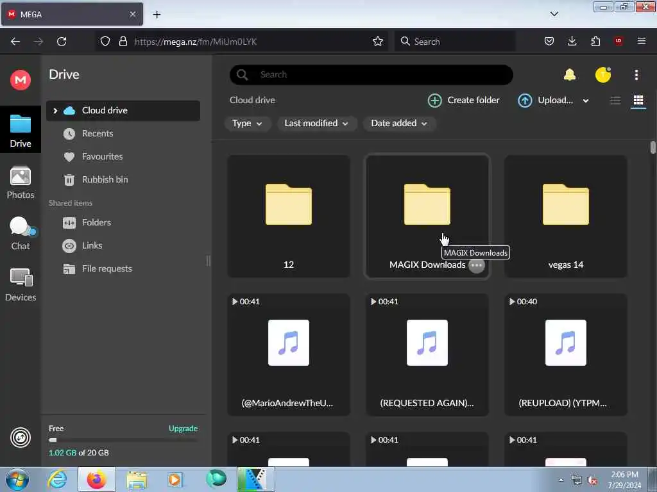Launch Internet Explorer from taskbar

57,479
